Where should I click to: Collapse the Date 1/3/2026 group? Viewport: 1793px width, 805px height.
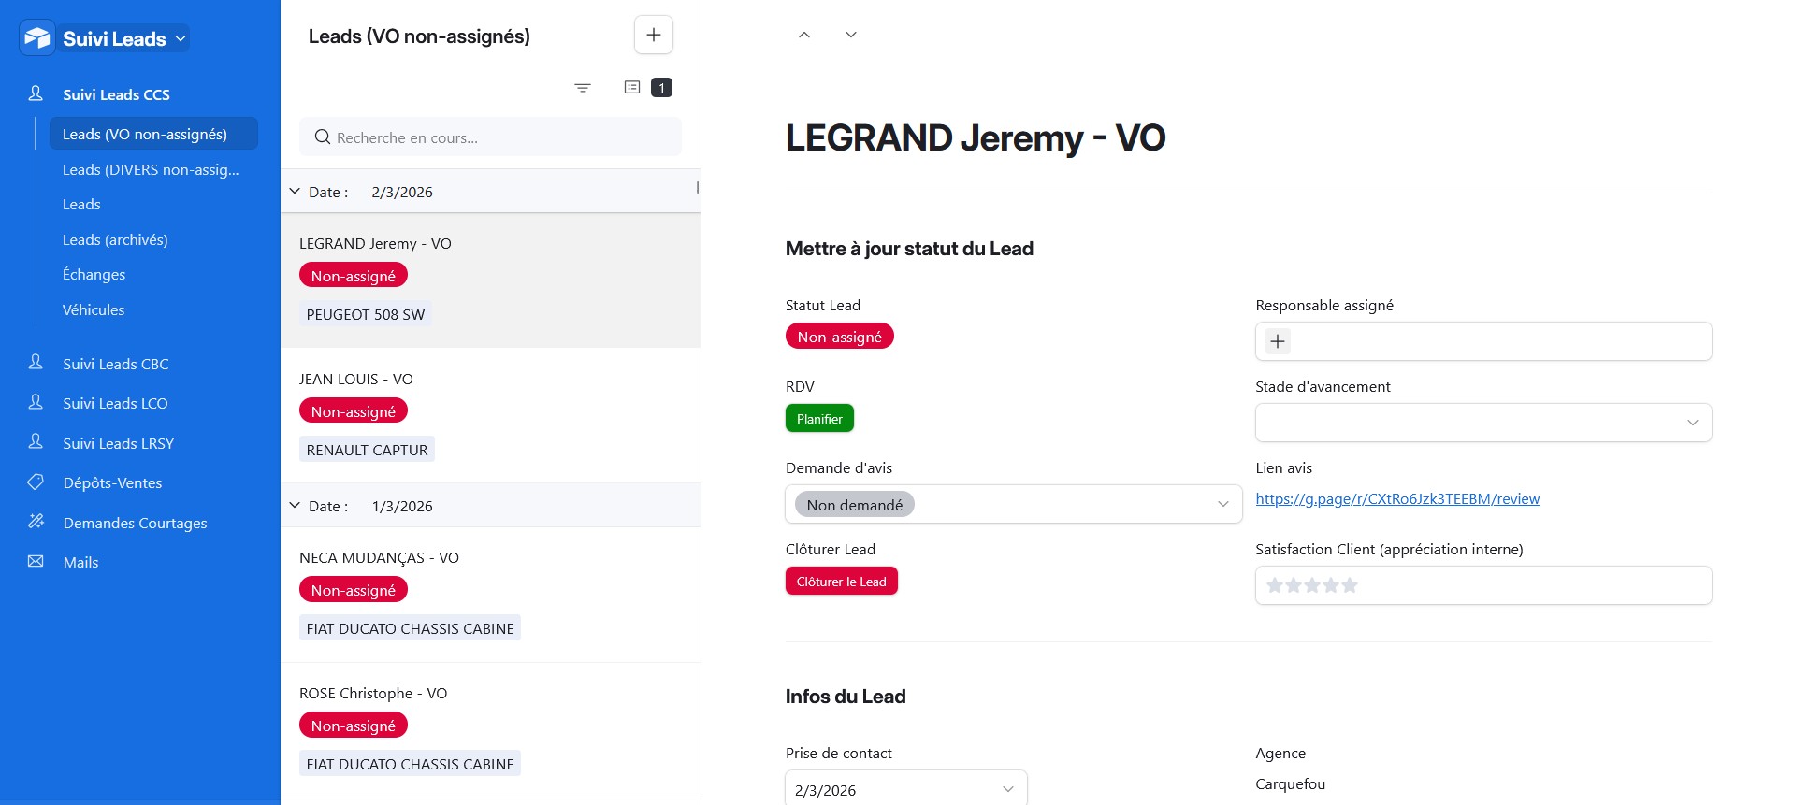click(x=295, y=506)
